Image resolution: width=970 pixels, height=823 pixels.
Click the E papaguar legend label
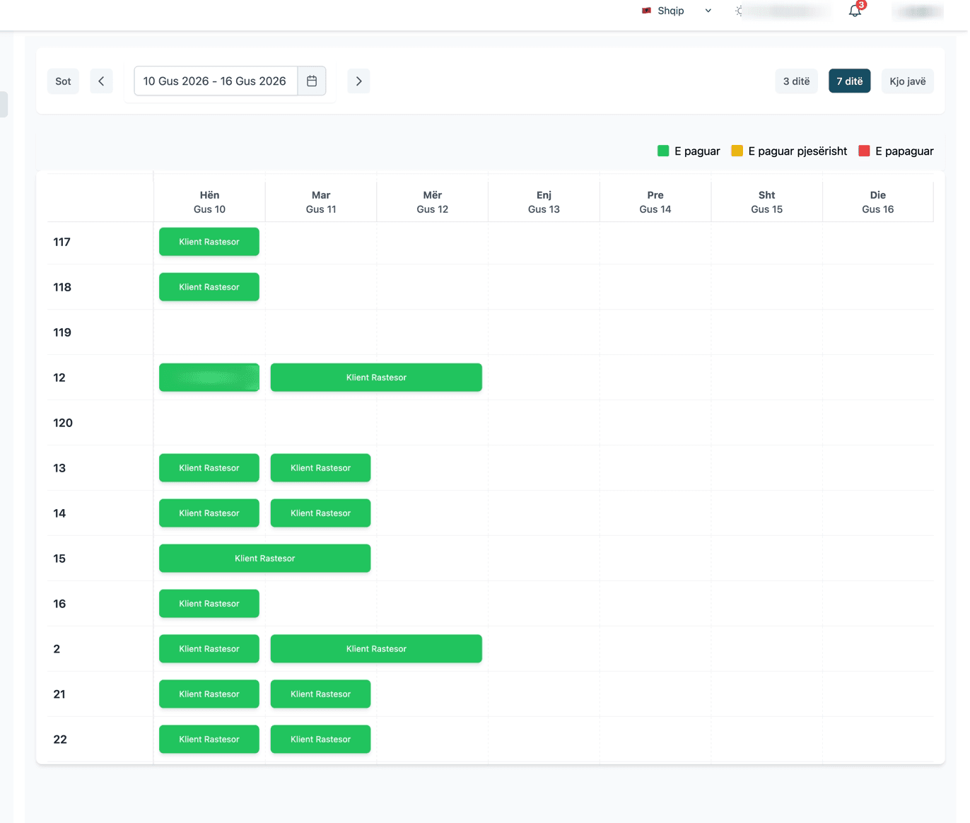pos(904,151)
